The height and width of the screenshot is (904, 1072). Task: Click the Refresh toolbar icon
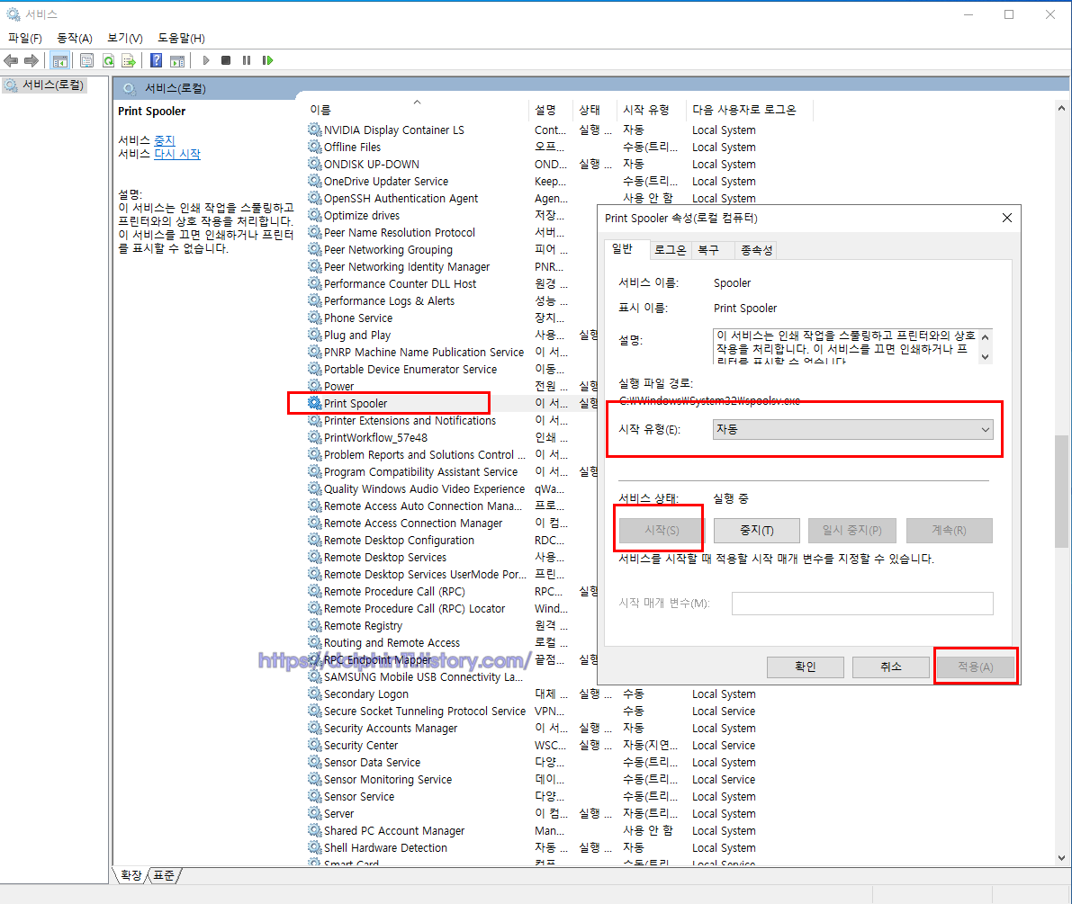click(x=108, y=61)
